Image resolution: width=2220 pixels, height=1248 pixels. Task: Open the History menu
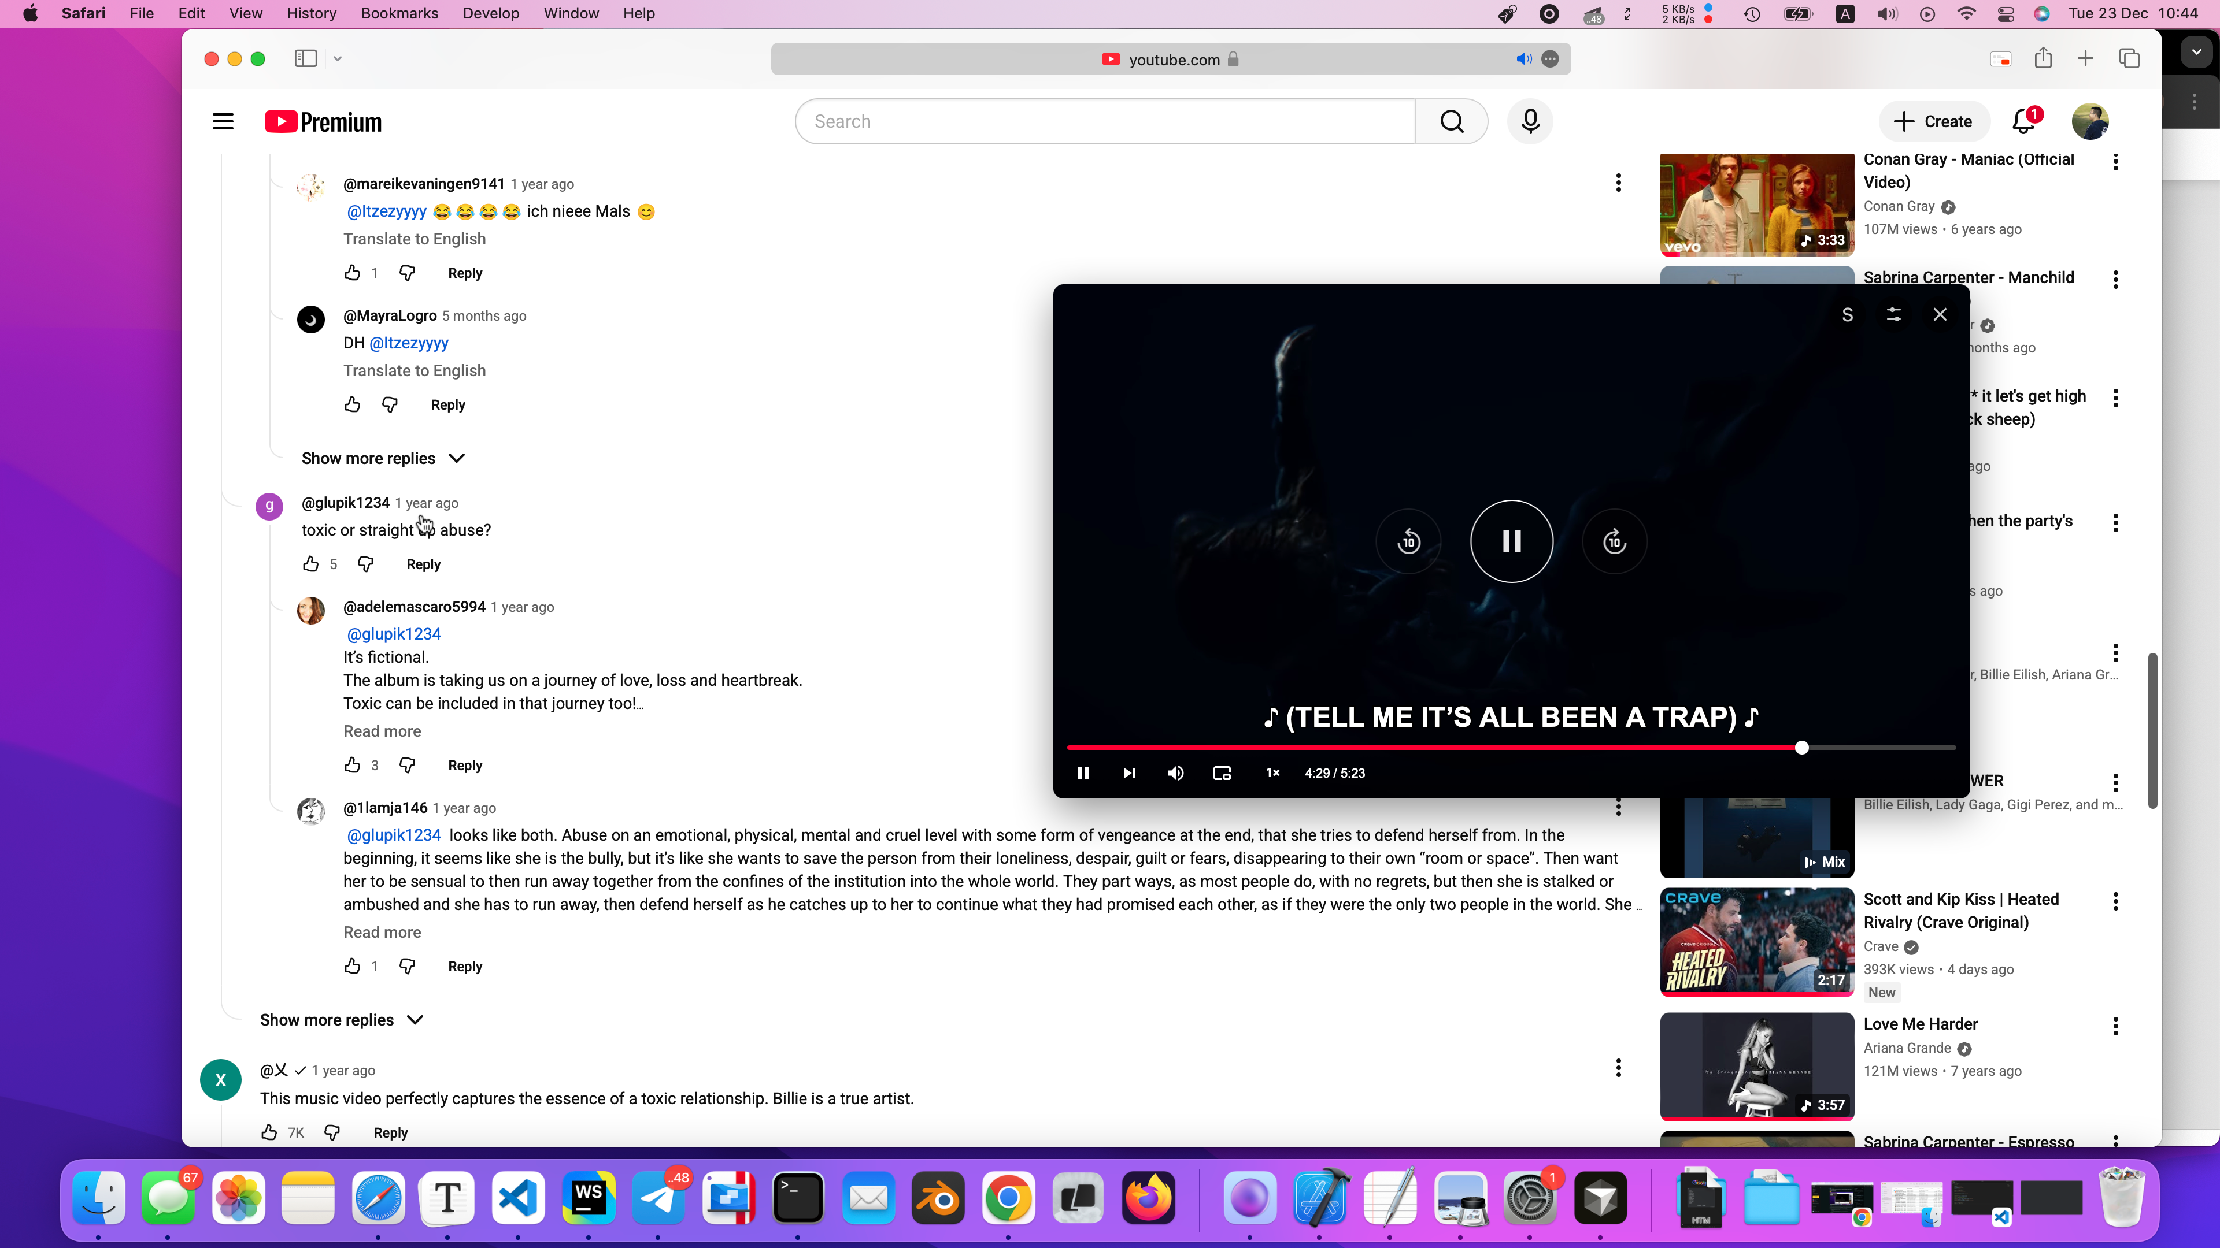pyautogui.click(x=311, y=13)
